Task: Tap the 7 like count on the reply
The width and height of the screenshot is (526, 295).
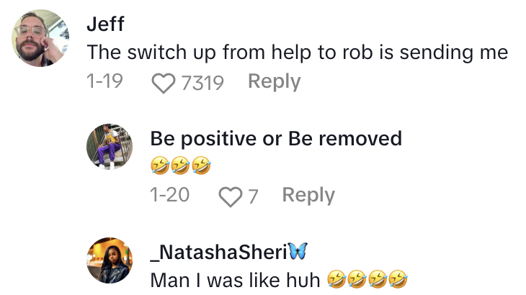Action: [253, 196]
